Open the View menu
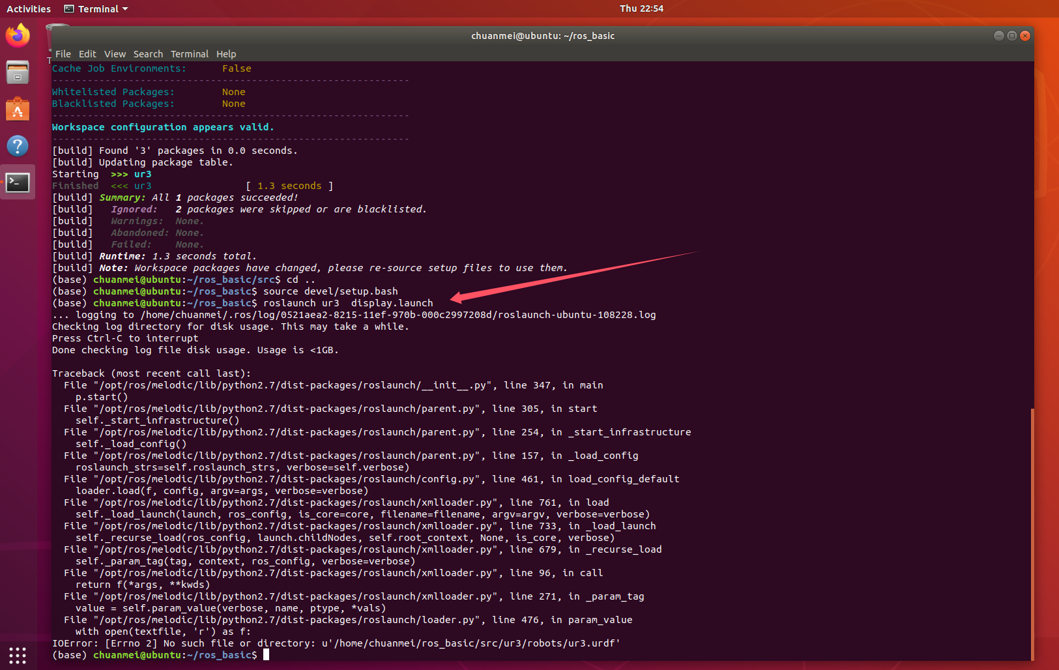1059x670 pixels. tap(115, 53)
